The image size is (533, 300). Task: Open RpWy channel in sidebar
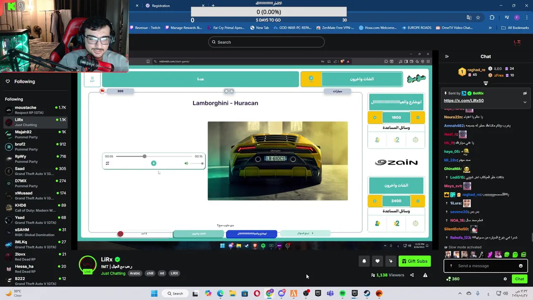click(35, 159)
